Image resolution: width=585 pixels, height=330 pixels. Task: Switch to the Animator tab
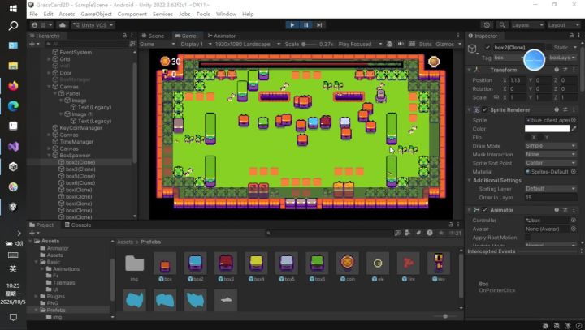(222, 36)
